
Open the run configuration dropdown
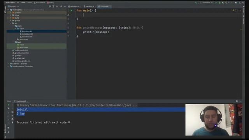pyautogui.click(x=207, y=3)
